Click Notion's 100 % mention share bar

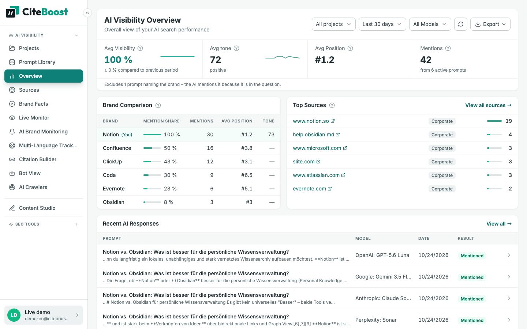click(152, 135)
